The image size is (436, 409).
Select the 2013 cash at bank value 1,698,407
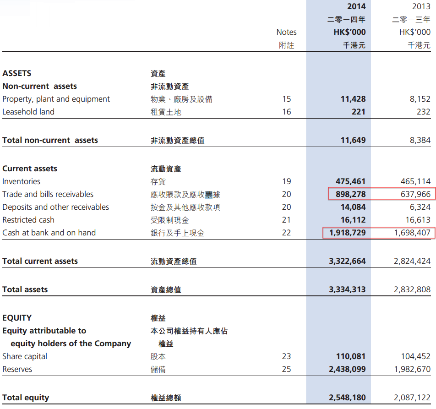(x=412, y=233)
